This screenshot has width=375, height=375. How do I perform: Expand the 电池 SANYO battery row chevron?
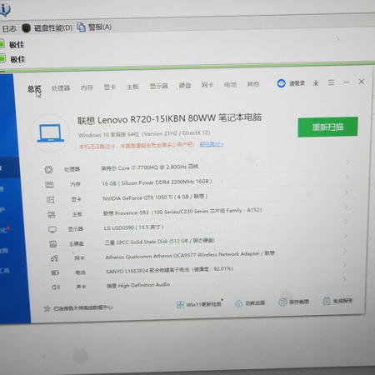pyautogui.click(x=344, y=265)
